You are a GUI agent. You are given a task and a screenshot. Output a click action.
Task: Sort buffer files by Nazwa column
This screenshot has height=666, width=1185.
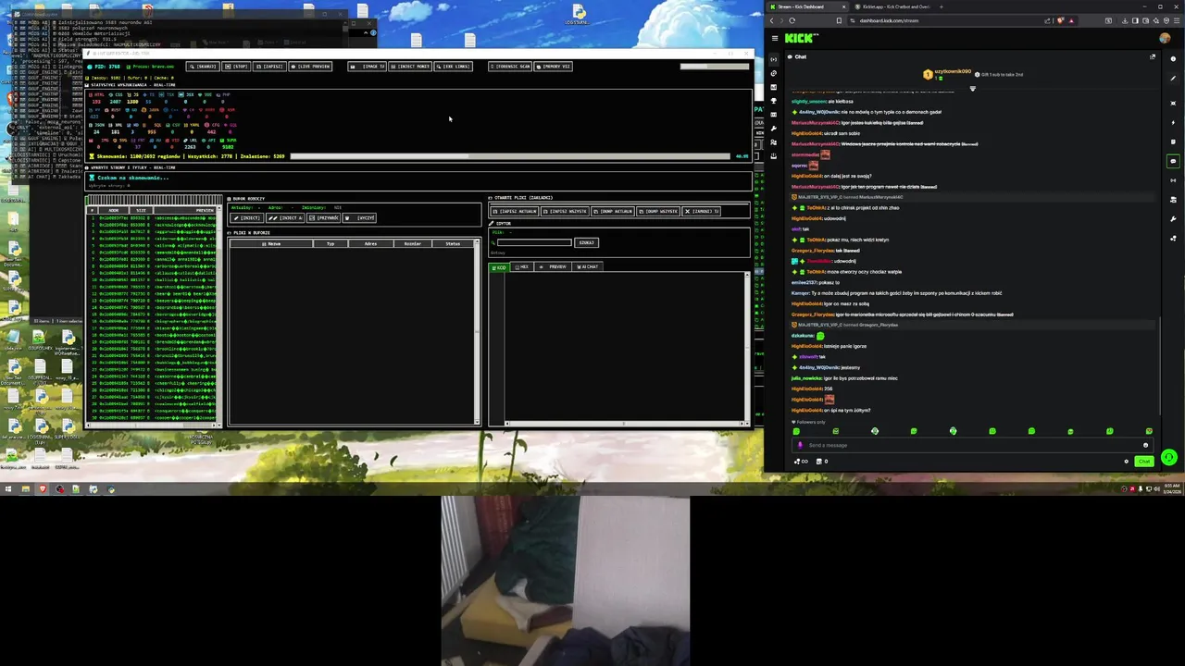[x=271, y=244]
